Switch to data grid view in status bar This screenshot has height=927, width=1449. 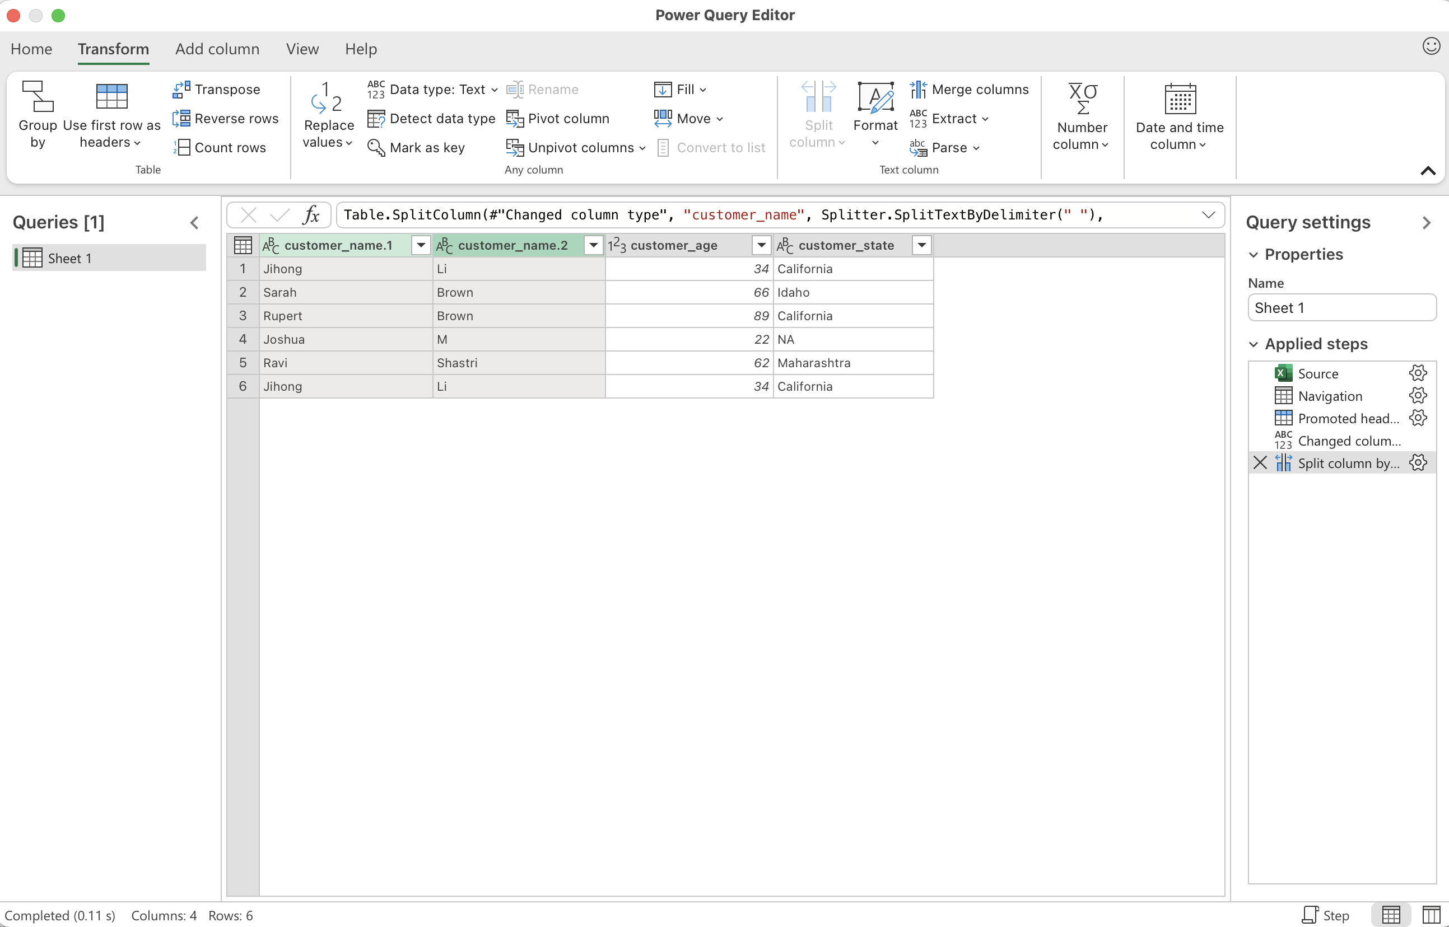1391,915
